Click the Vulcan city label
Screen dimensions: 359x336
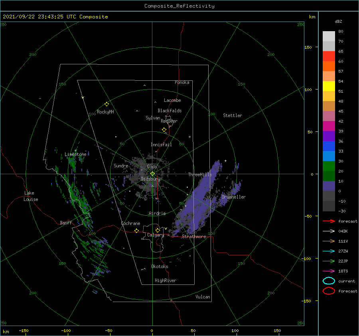pyautogui.click(x=203, y=296)
